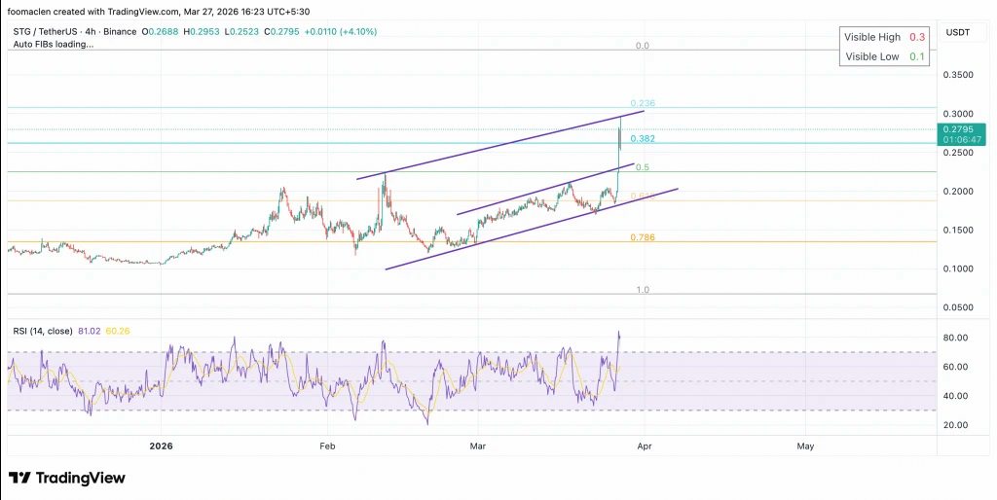
Task: Select the 0.786 Fibonacci level label
Action: 642,237
